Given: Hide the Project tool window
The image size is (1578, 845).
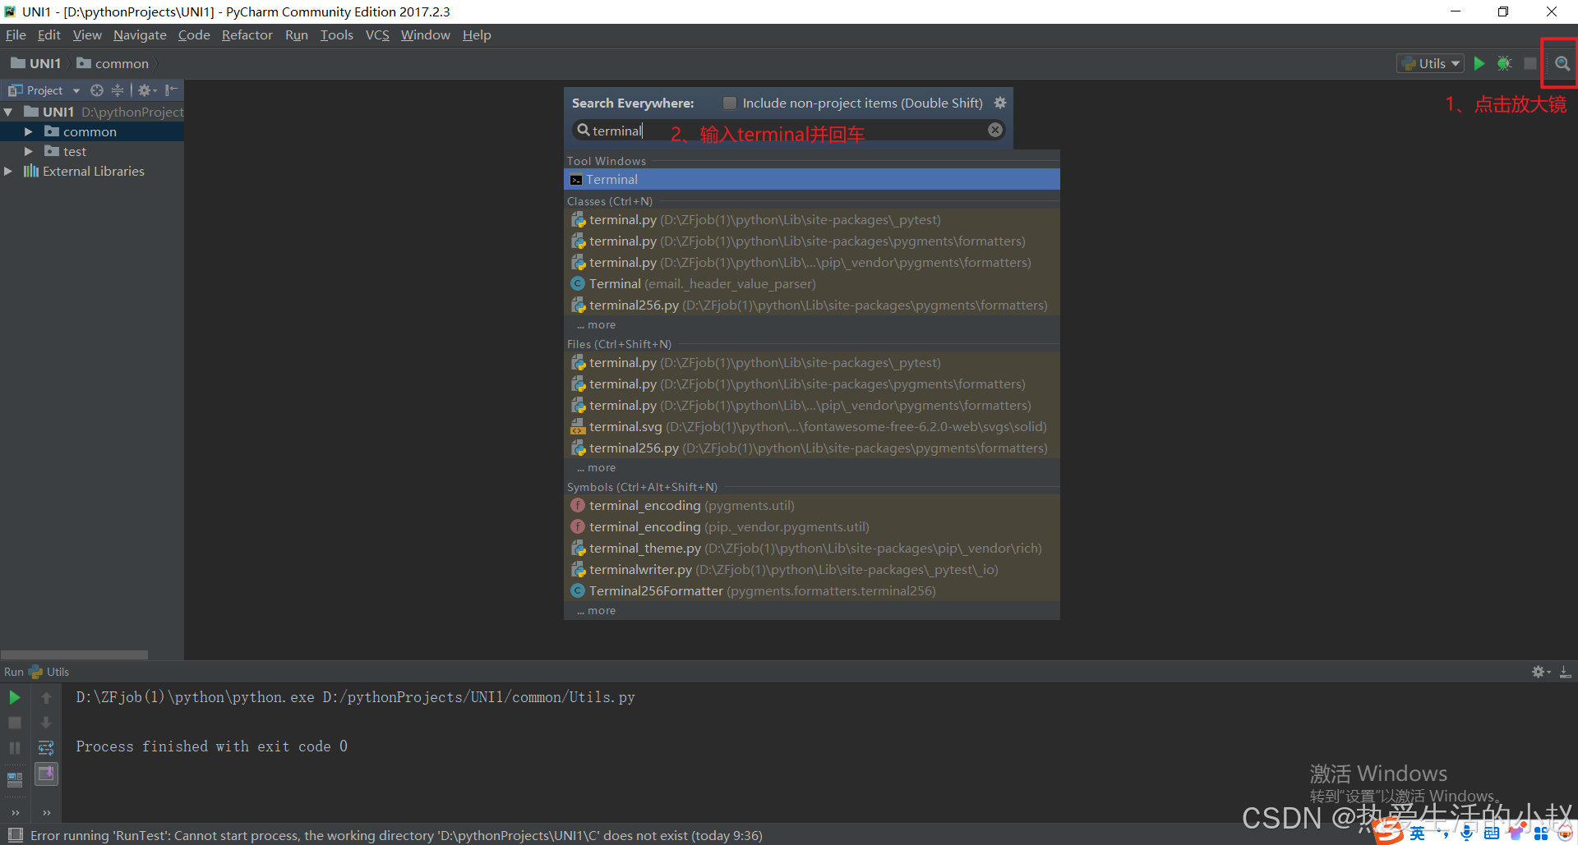Looking at the screenshot, I should tap(171, 90).
